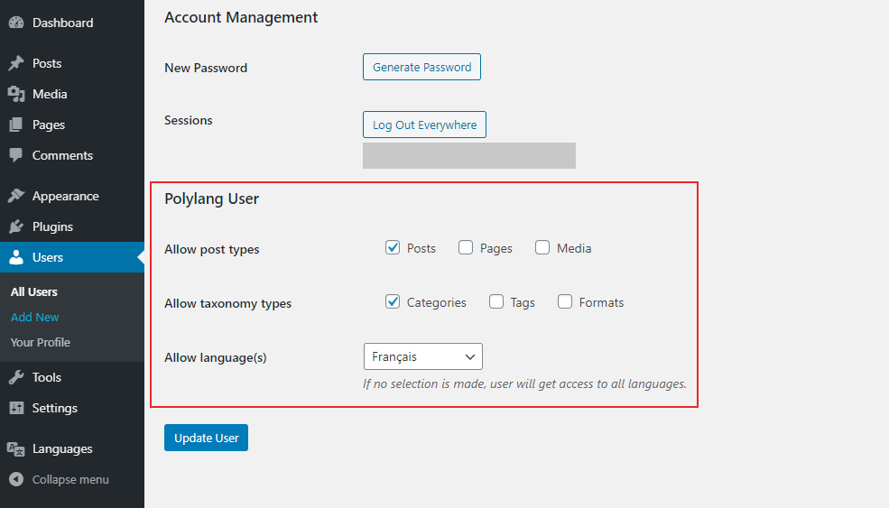The image size is (889, 508).
Task: Enable the Tags taxonomy checkbox
Action: 496,301
